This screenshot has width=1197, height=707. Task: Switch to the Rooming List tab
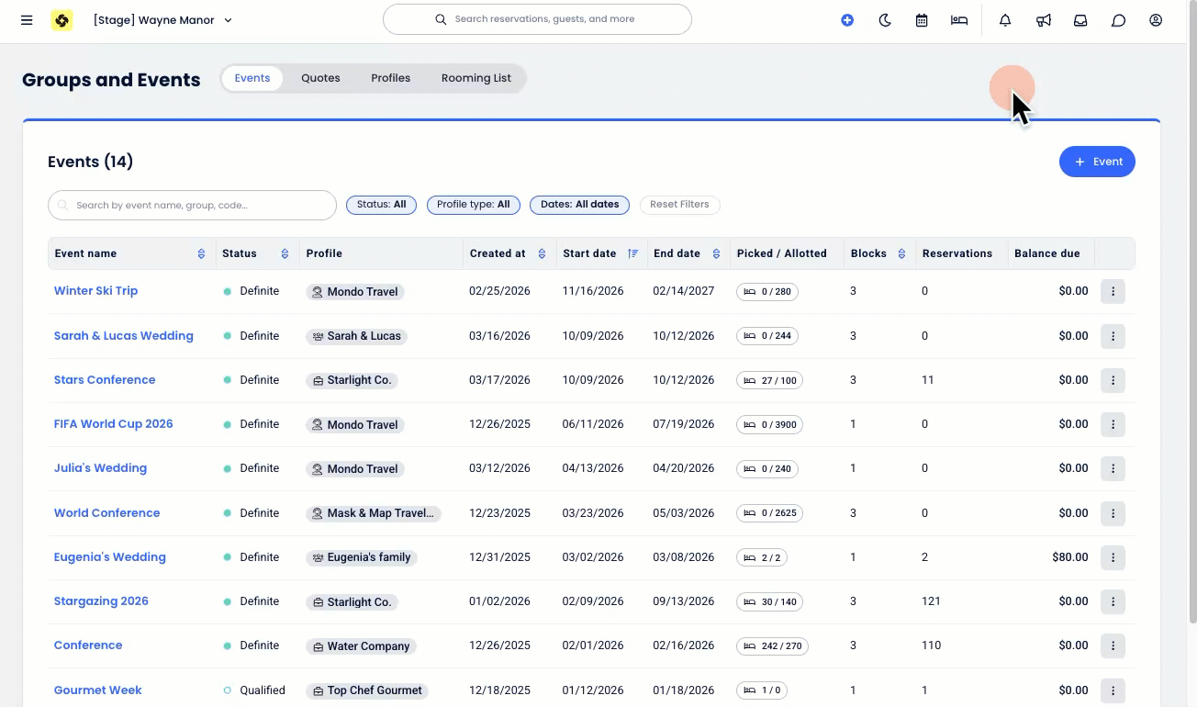pyautogui.click(x=475, y=78)
